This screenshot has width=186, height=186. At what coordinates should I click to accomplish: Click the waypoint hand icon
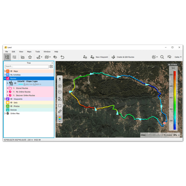85,57
